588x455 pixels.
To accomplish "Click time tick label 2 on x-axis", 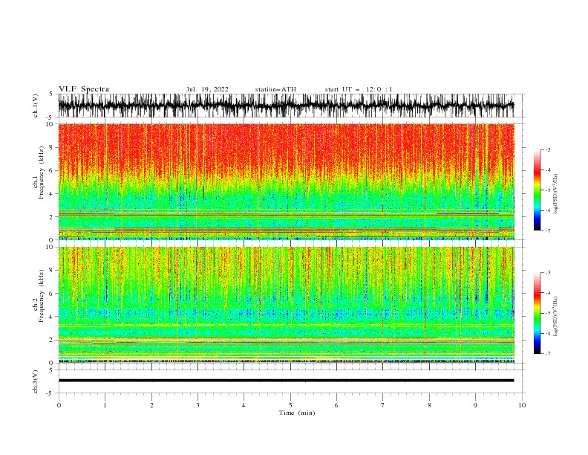I will [x=151, y=405].
